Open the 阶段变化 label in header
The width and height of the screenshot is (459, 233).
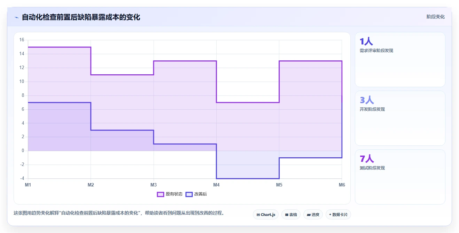435,17
